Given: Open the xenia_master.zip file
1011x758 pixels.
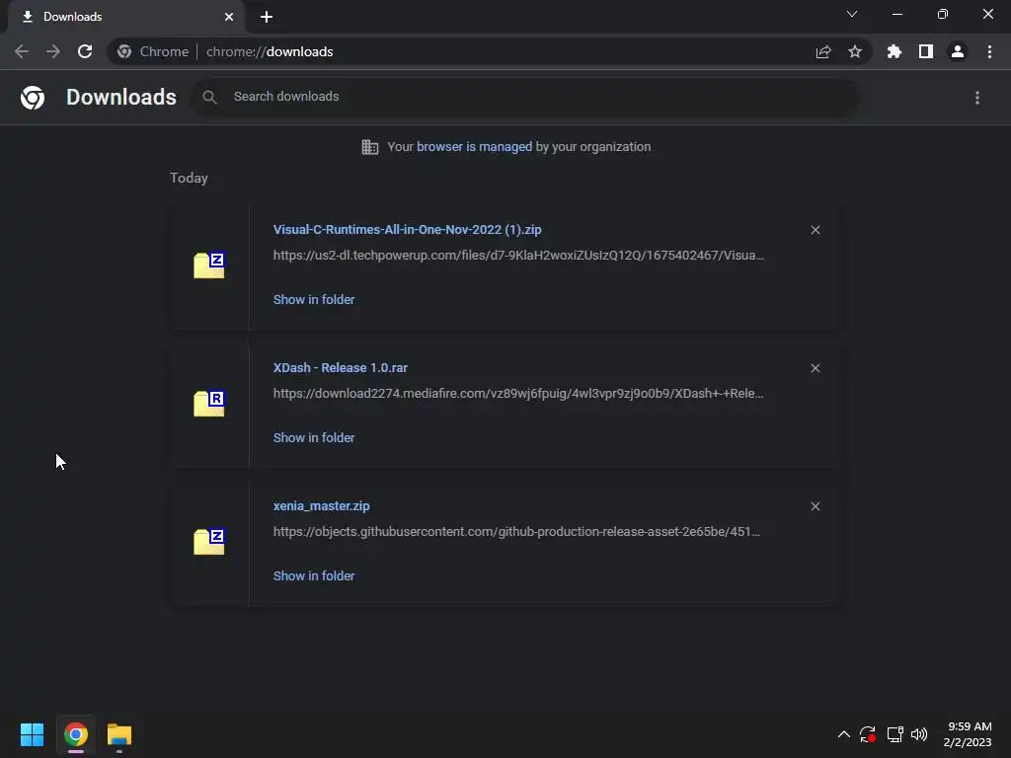Looking at the screenshot, I should tap(321, 506).
